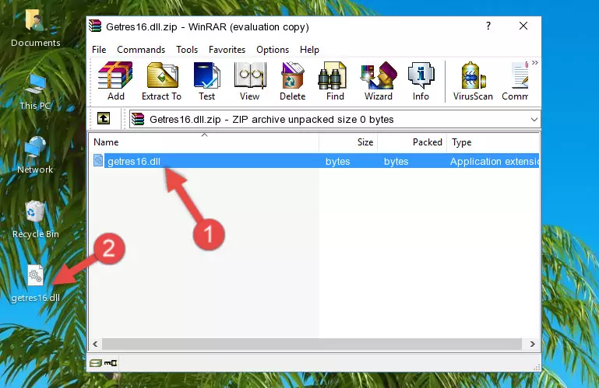Show archive Info

pyautogui.click(x=421, y=82)
